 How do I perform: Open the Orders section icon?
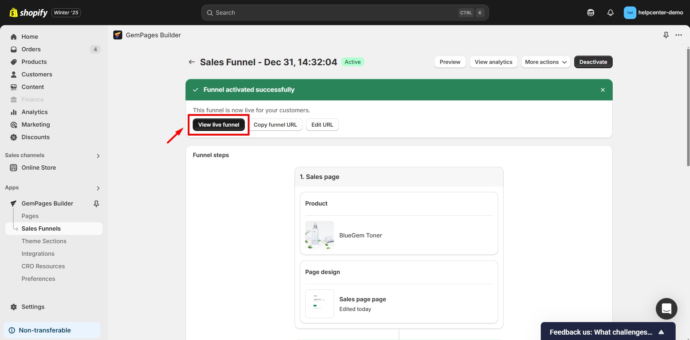(13, 49)
